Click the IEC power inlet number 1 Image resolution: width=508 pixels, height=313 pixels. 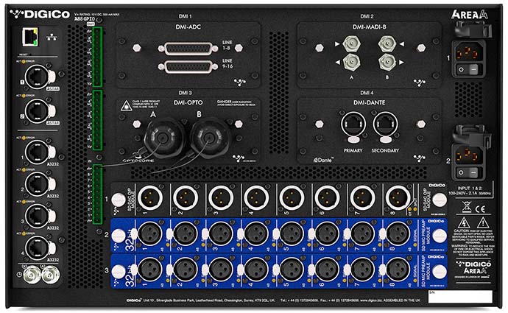click(473, 54)
